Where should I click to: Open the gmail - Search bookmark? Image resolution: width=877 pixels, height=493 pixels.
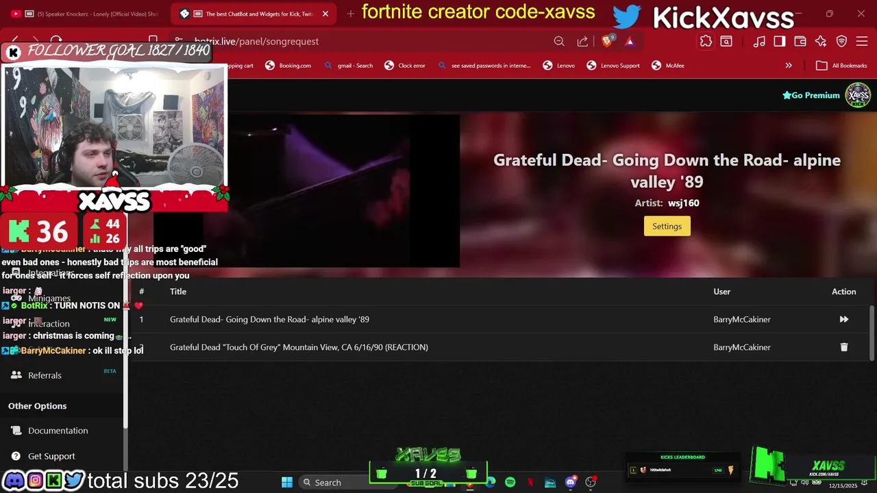(x=348, y=66)
